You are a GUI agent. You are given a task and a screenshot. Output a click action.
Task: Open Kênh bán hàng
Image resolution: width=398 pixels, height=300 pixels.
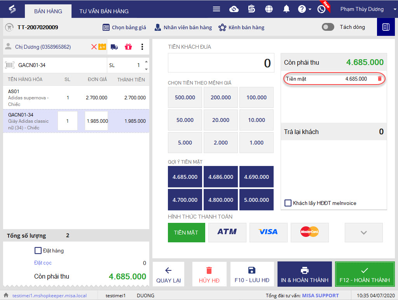coord(241,27)
